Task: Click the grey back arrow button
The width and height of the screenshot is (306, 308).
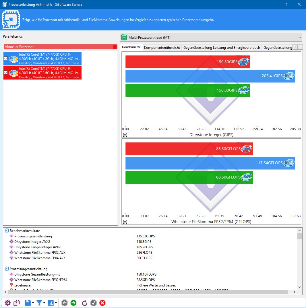Action: point(64,303)
